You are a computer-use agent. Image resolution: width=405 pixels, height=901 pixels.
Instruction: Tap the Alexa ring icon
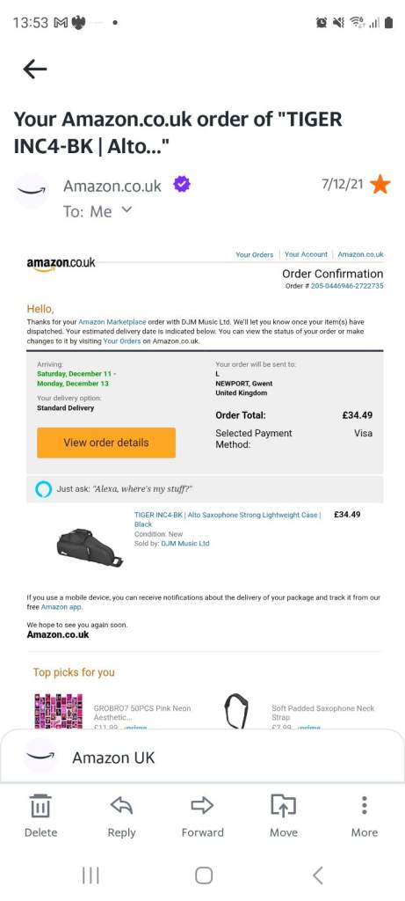coord(43,489)
